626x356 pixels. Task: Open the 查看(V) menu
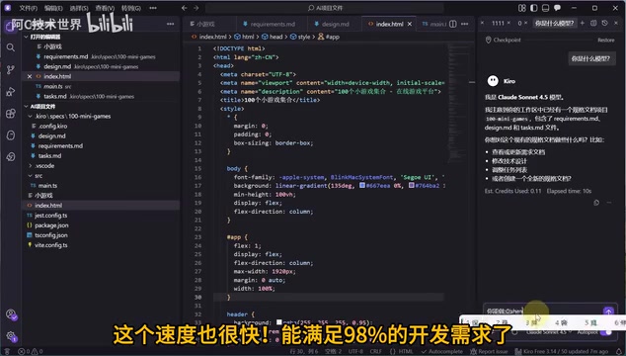point(105,8)
